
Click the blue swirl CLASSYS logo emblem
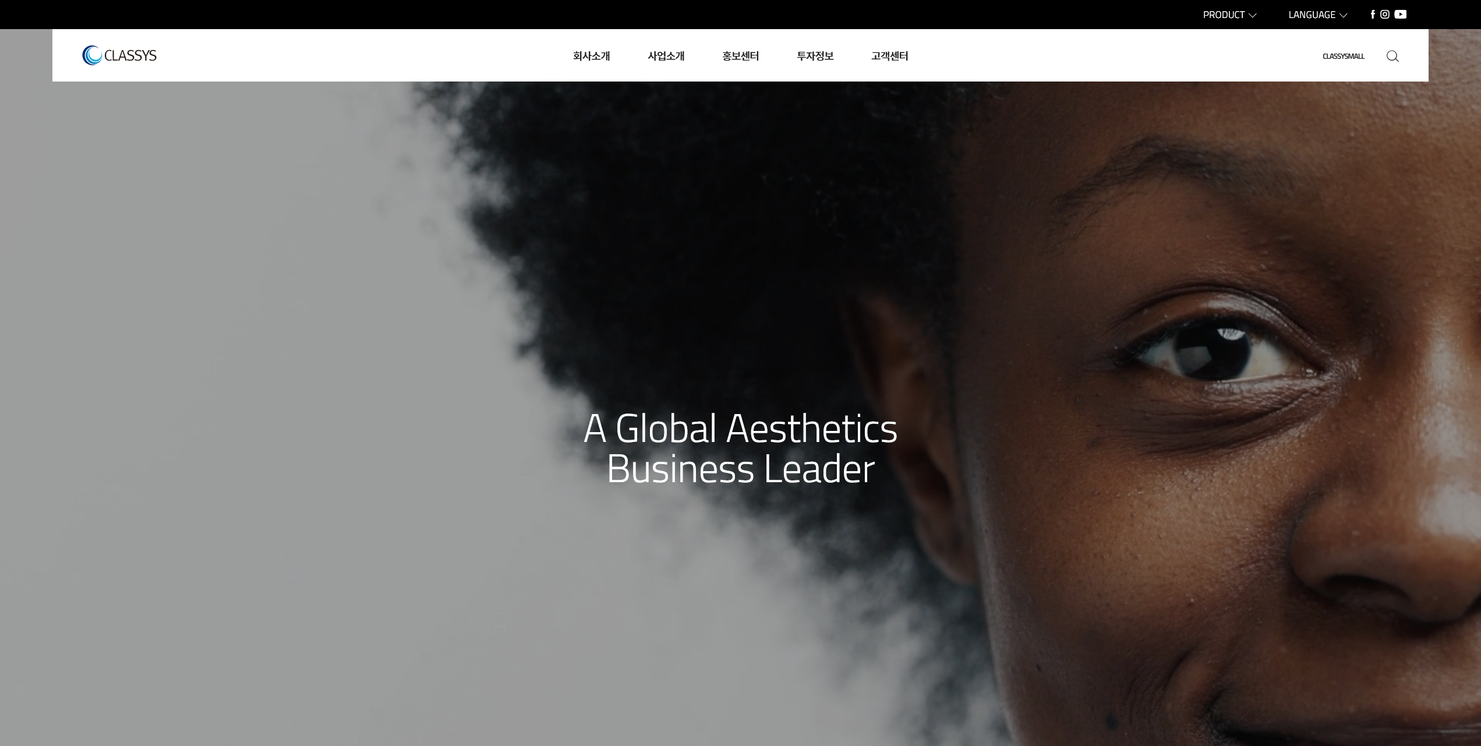coord(92,55)
